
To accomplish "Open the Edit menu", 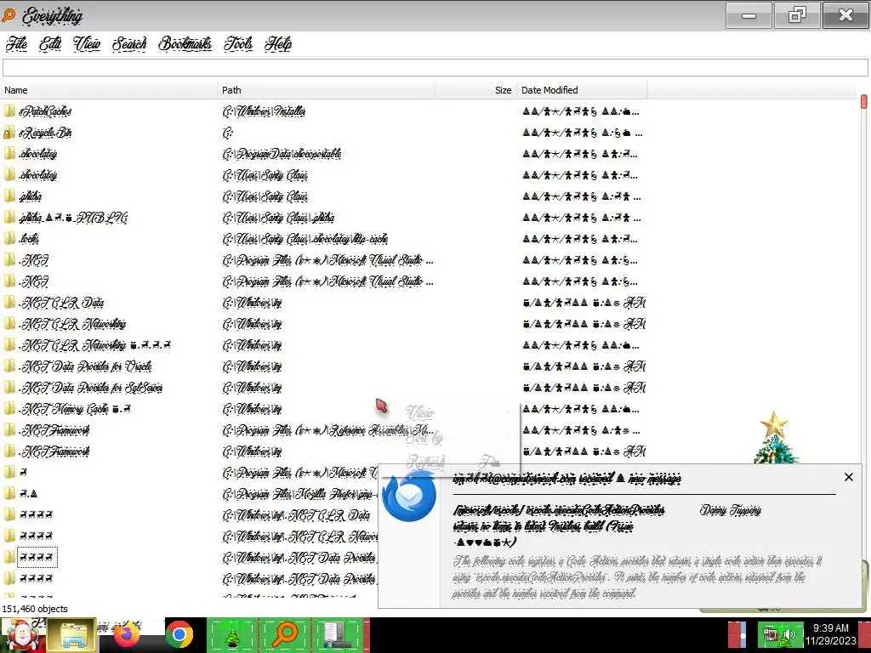I will (x=50, y=44).
